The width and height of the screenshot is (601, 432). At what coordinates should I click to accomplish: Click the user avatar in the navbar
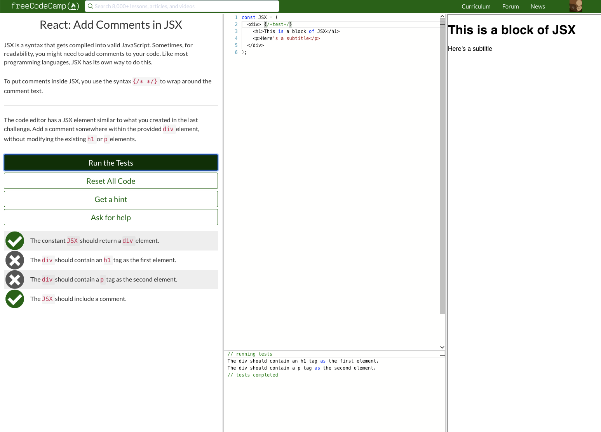575,6
